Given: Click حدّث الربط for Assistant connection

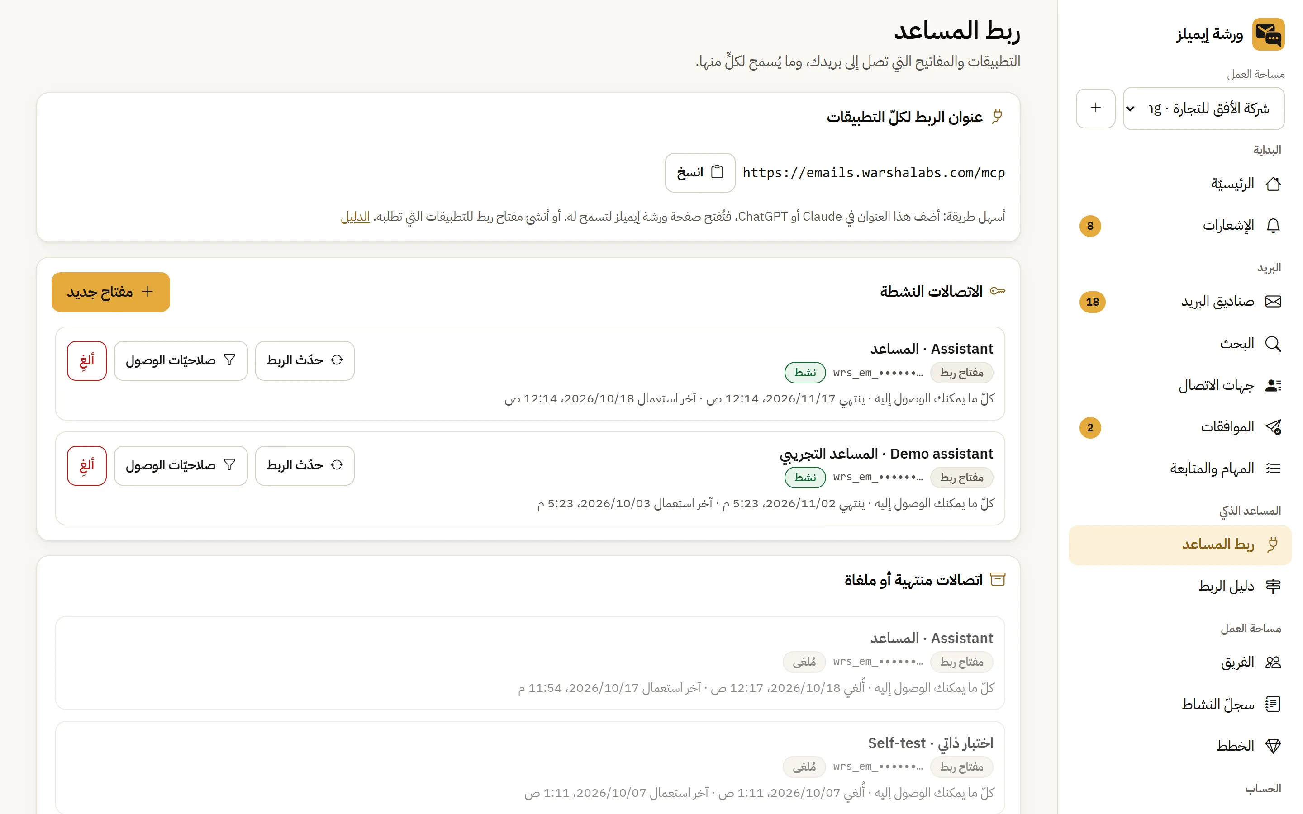Looking at the screenshot, I should [305, 361].
